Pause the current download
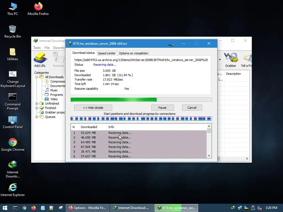This screenshot has height=212, width=283. (163, 108)
